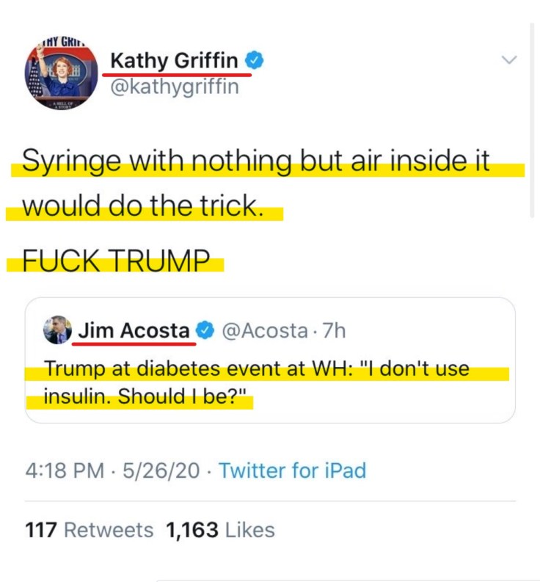Viewport: 540px width, 582px height.
Task: Open the Twitter for iPad source link
Action: click(x=292, y=470)
